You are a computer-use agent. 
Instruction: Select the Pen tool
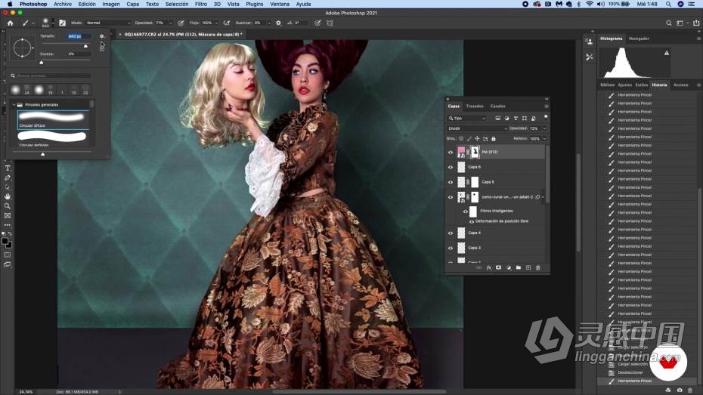coord(7,177)
